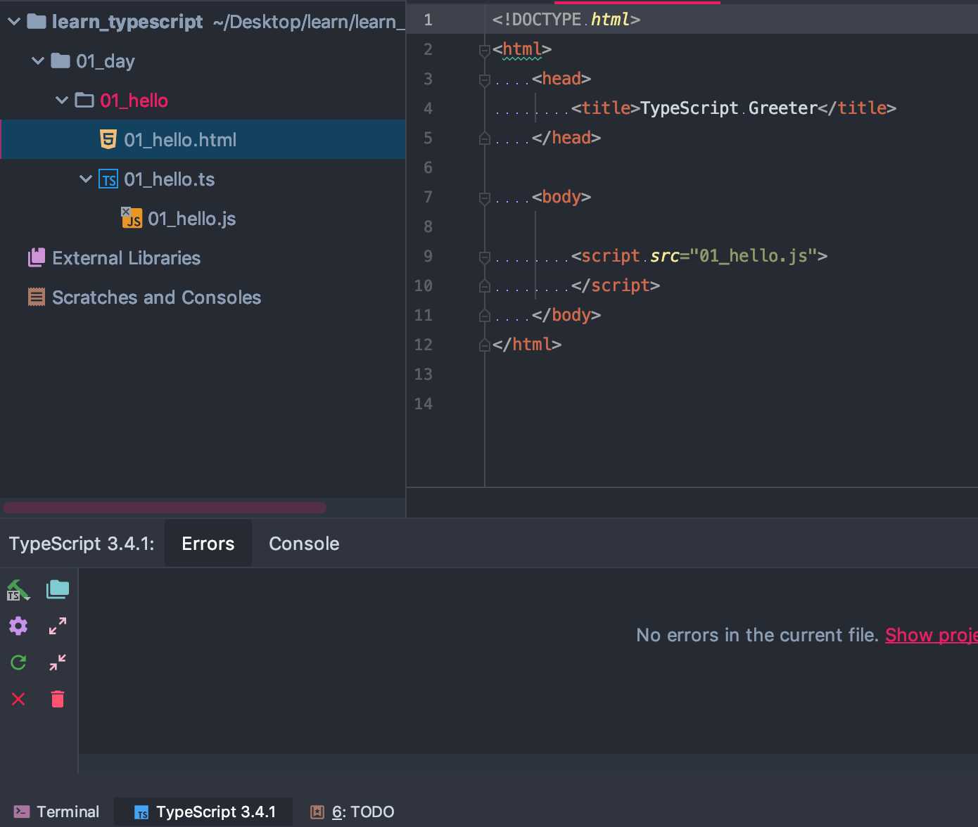Viewport: 978px width, 827px height.
Task: Select the 01_day folder label
Action: (x=105, y=61)
